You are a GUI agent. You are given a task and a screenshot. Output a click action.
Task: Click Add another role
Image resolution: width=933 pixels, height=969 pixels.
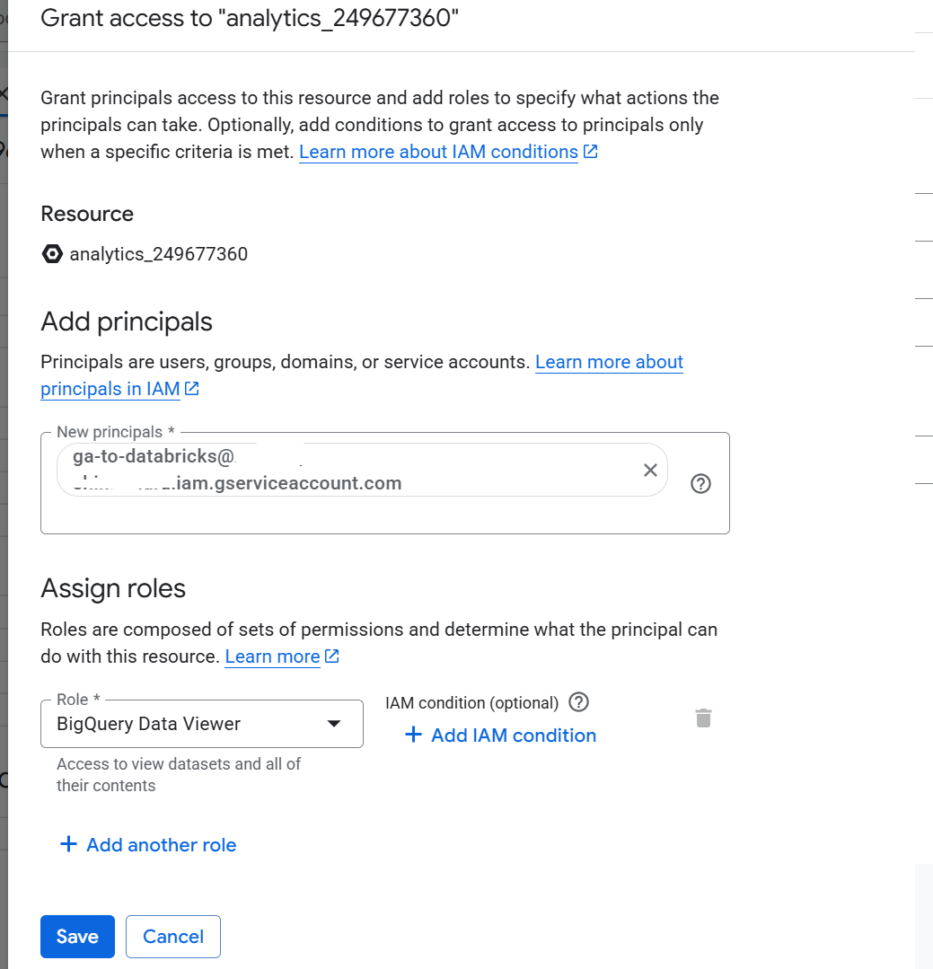161,845
